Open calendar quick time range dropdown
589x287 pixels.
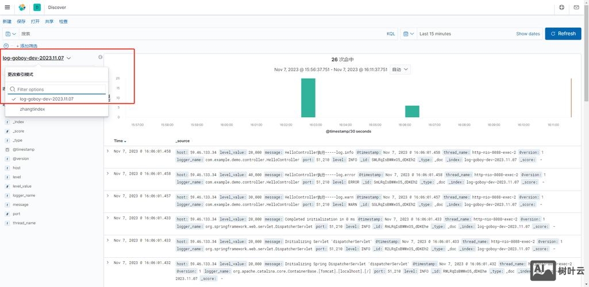(x=408, y=34)
